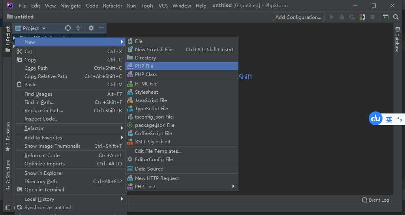Click the project structure window icon in toolbar
This screenshot has width=405, height=215.
(x=385, y=17)
